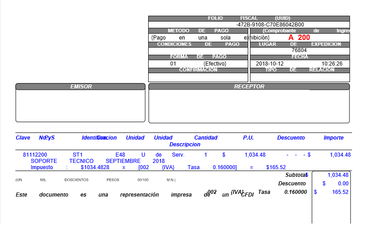Click the CONDICIONES DE PAGO header
The image size is (368, 241).
(x=198, y=44)
